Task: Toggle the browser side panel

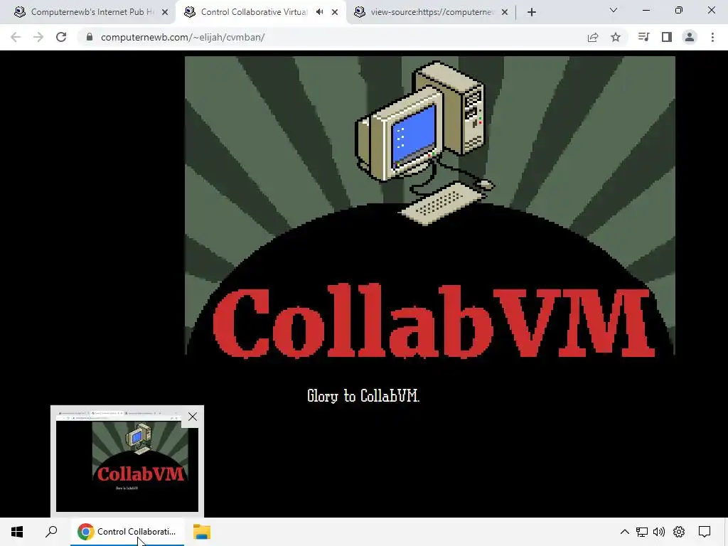Action: (x=667, y=37)
